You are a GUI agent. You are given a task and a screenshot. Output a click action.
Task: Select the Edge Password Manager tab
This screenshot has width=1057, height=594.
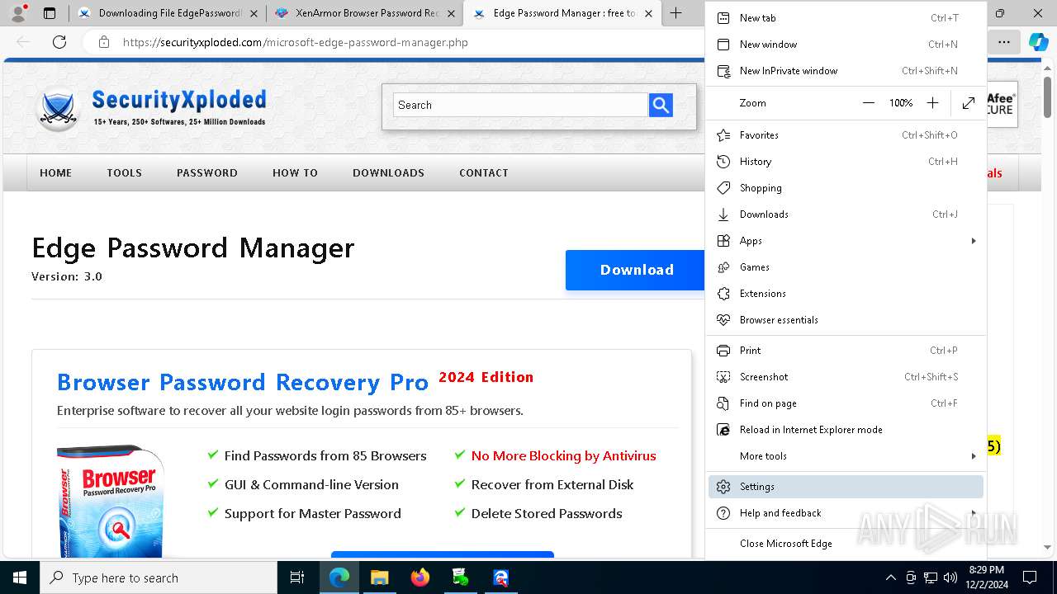(562, 13)
